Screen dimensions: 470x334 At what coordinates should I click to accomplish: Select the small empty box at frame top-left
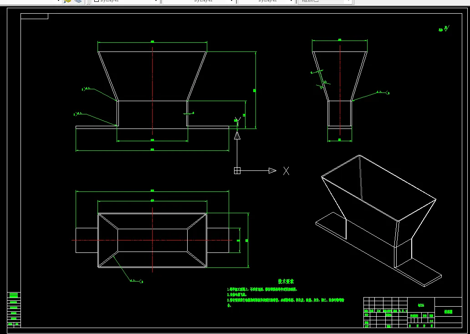(x=34, y=16)
